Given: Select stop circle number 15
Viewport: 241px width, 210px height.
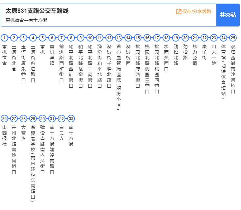Looking at the screenshot, I should pyautogui.click(x=138, y=38).
